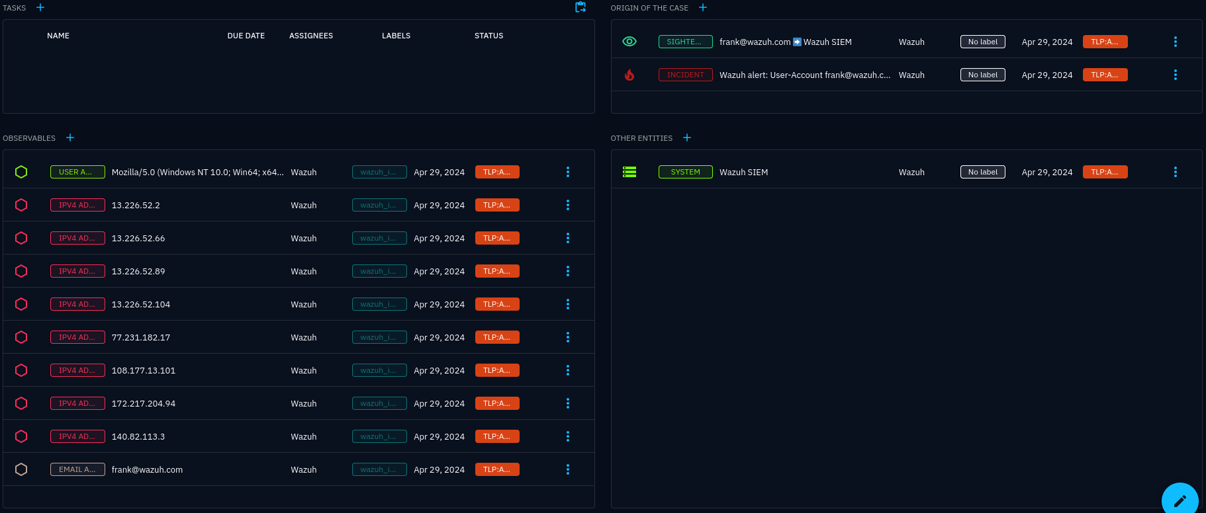Click hexagon icon beside 13.226.52.66
1206x513 pixels.
click(x=21, y=238)
